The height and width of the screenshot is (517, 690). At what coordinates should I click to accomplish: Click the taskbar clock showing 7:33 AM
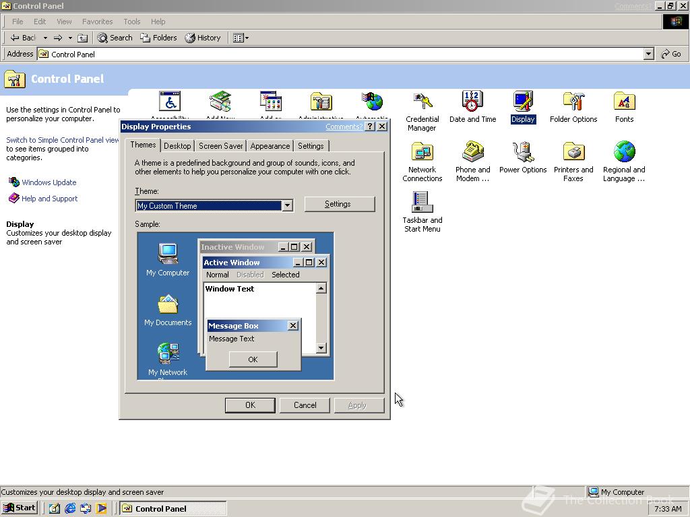coord(668,509)
